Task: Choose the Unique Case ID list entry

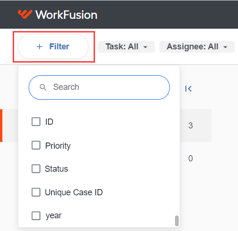Action: click(74, 192)
